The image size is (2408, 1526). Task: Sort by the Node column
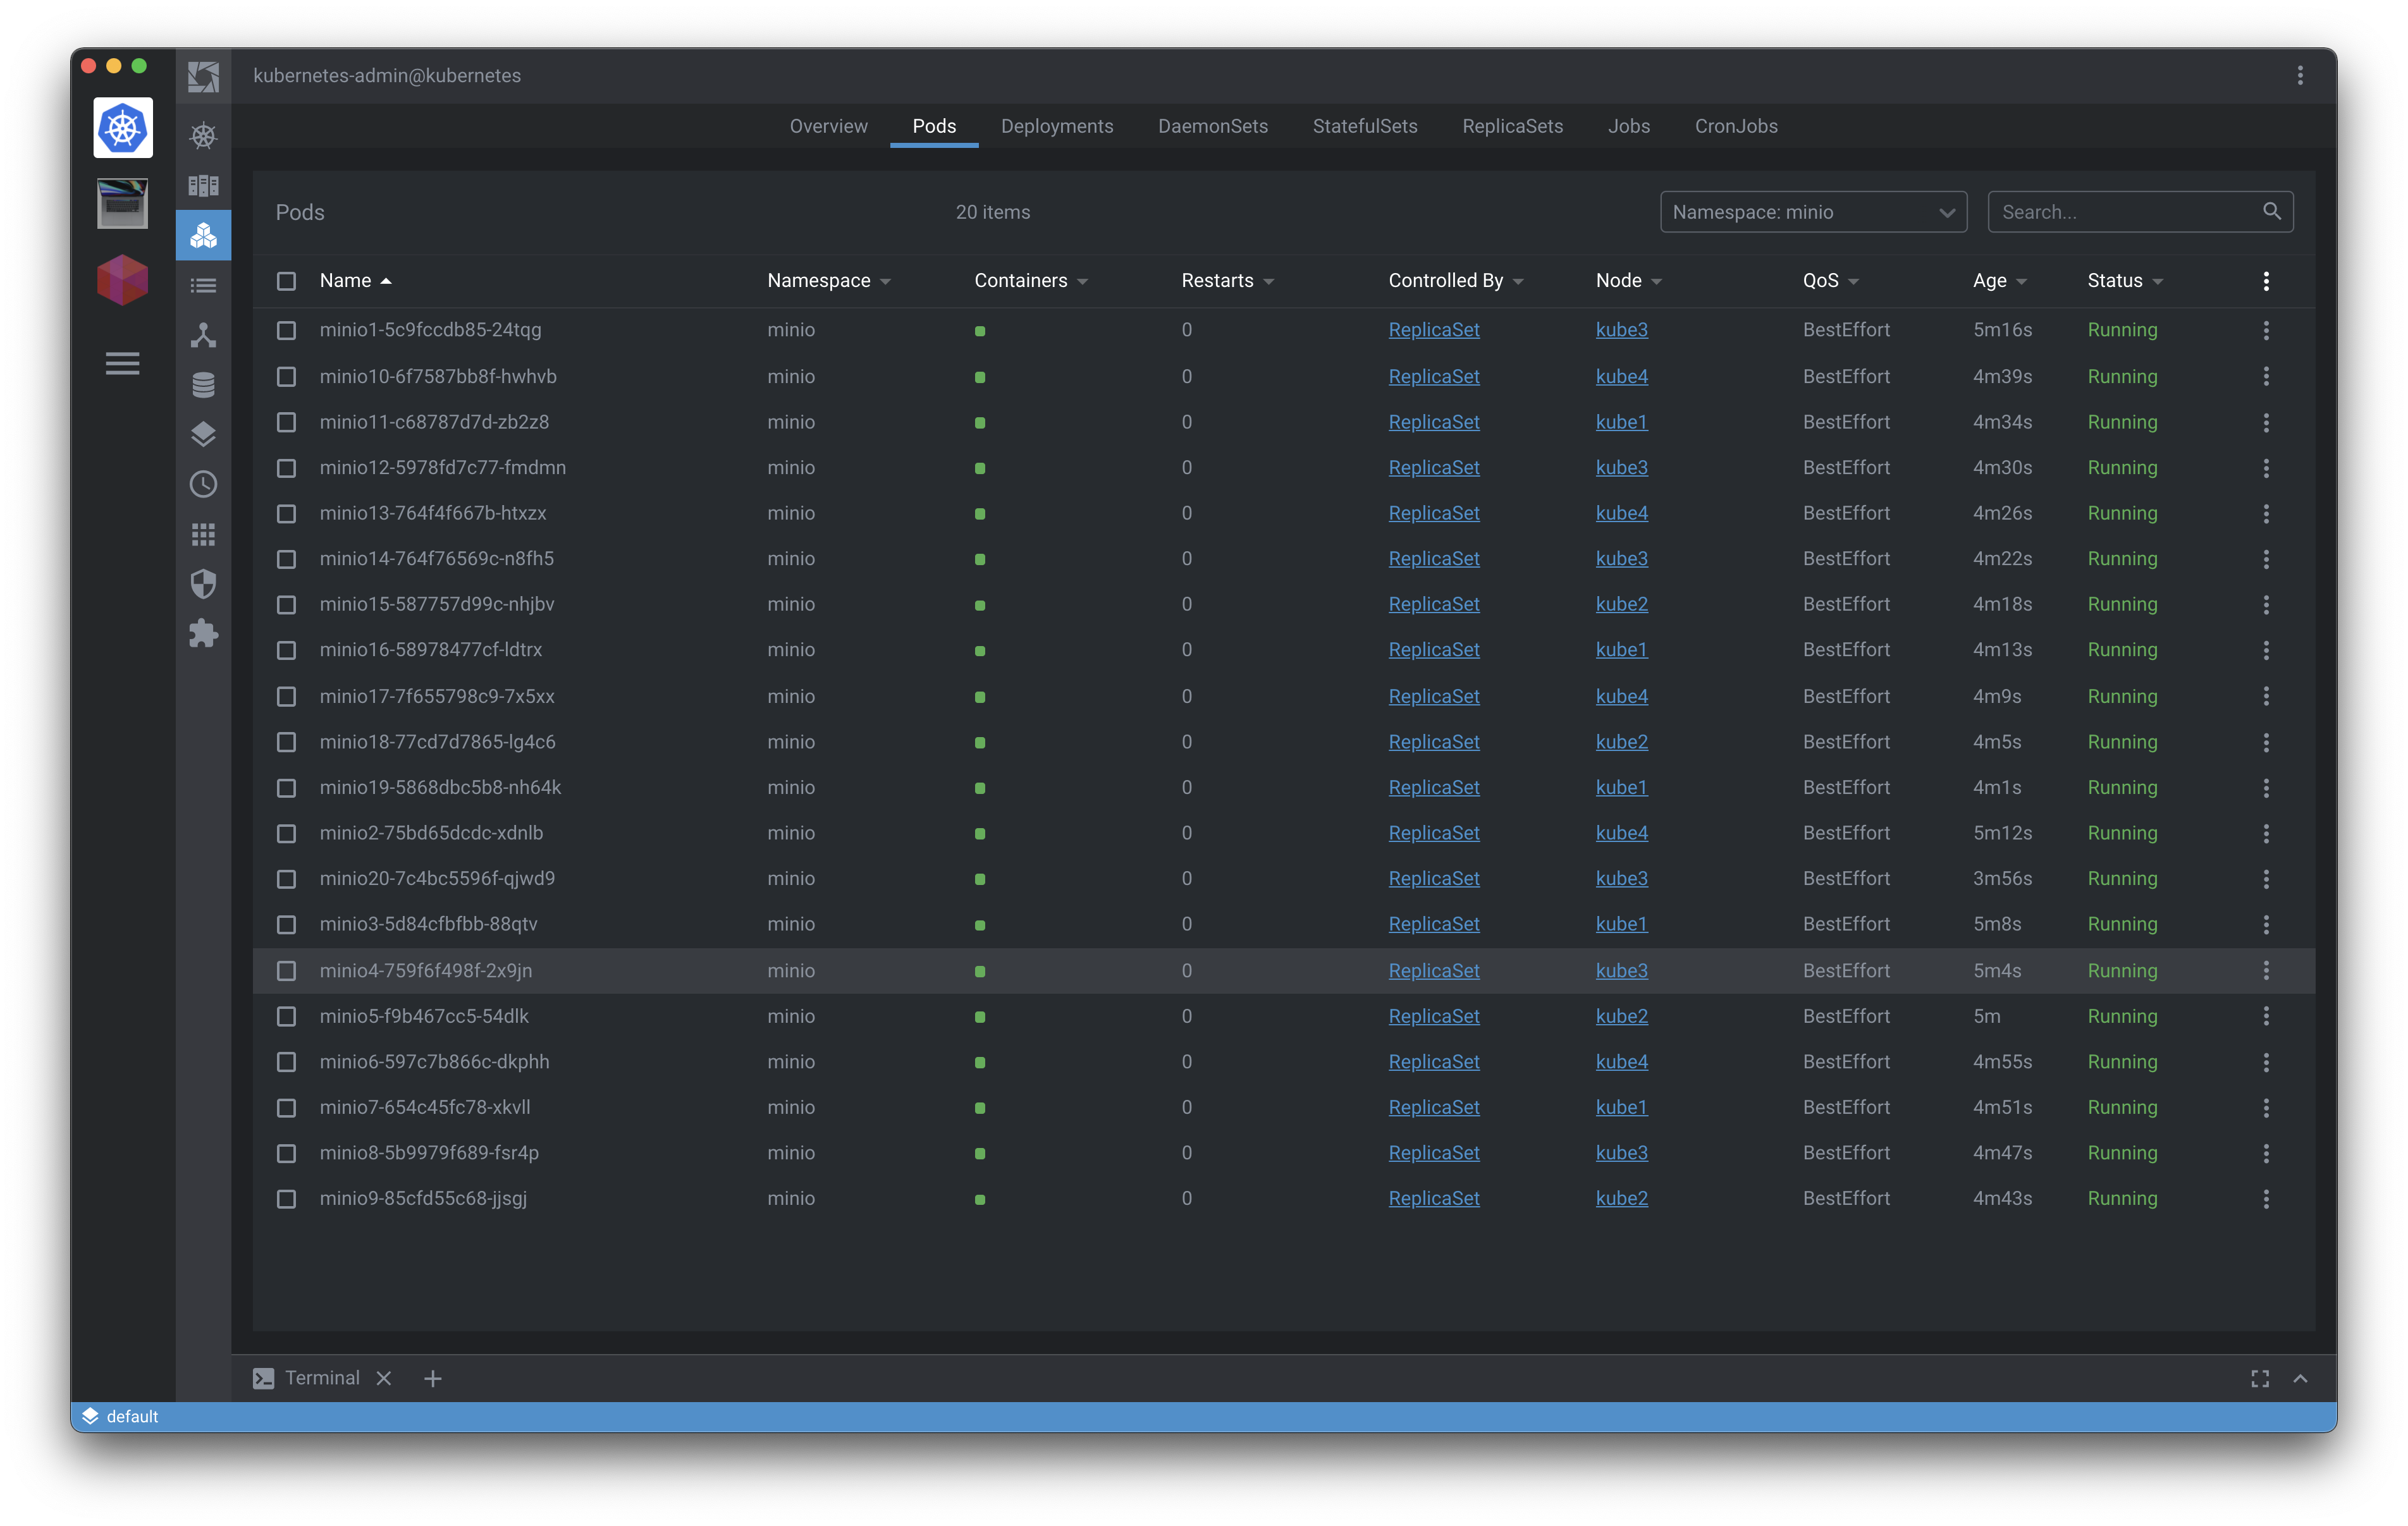click(x=1629, y=281)
